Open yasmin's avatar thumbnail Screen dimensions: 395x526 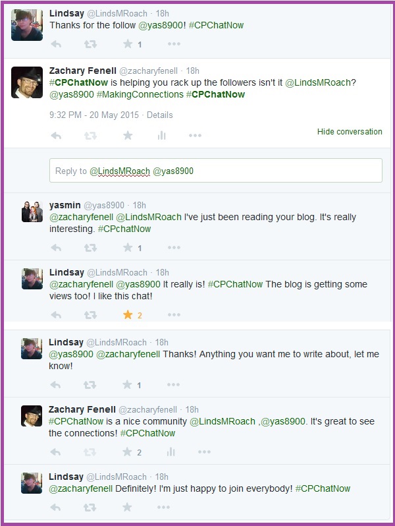pyautogui.click(x=32, y=212)
